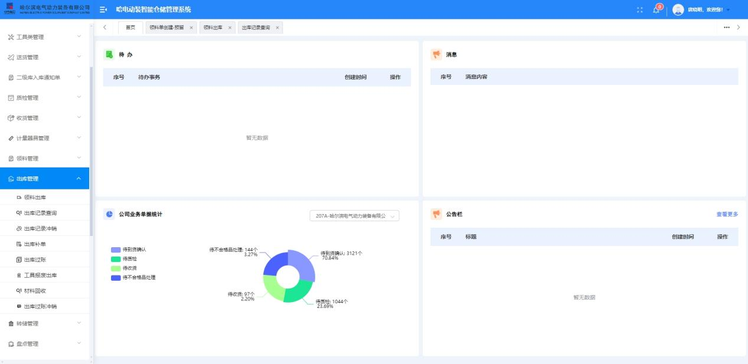The height and width of the screenshot is (364, 748).
Task: Click the three-dot more tabs icon
Action: [x=726, y=27]
